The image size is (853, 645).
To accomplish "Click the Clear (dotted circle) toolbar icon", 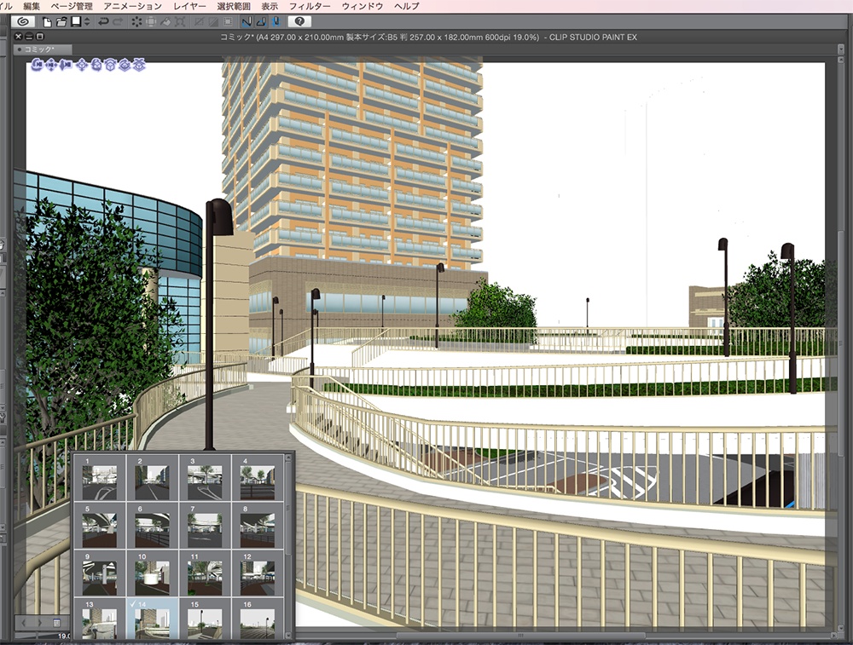I will (x=136, y=22).
